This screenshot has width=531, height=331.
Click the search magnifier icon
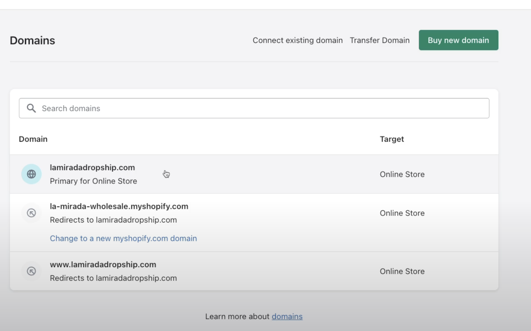pos(32,108)
